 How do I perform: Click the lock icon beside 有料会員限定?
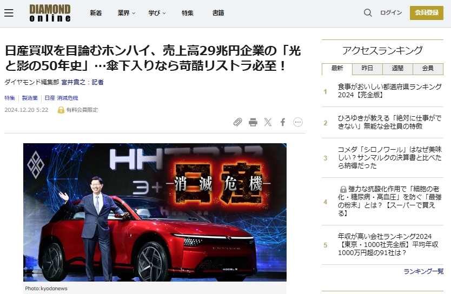(61, 110)
